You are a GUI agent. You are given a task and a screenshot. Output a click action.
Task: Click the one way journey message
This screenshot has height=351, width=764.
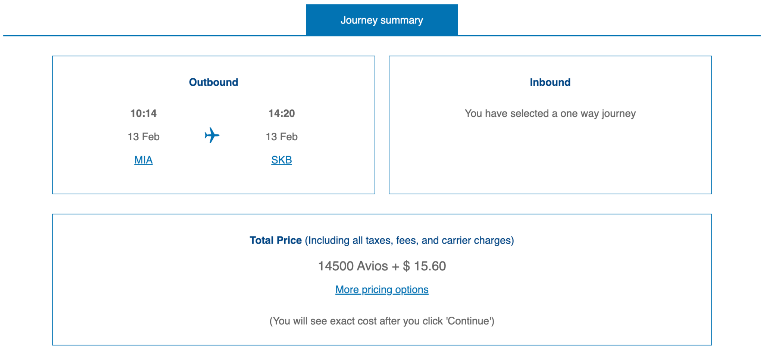coord(550,113)
